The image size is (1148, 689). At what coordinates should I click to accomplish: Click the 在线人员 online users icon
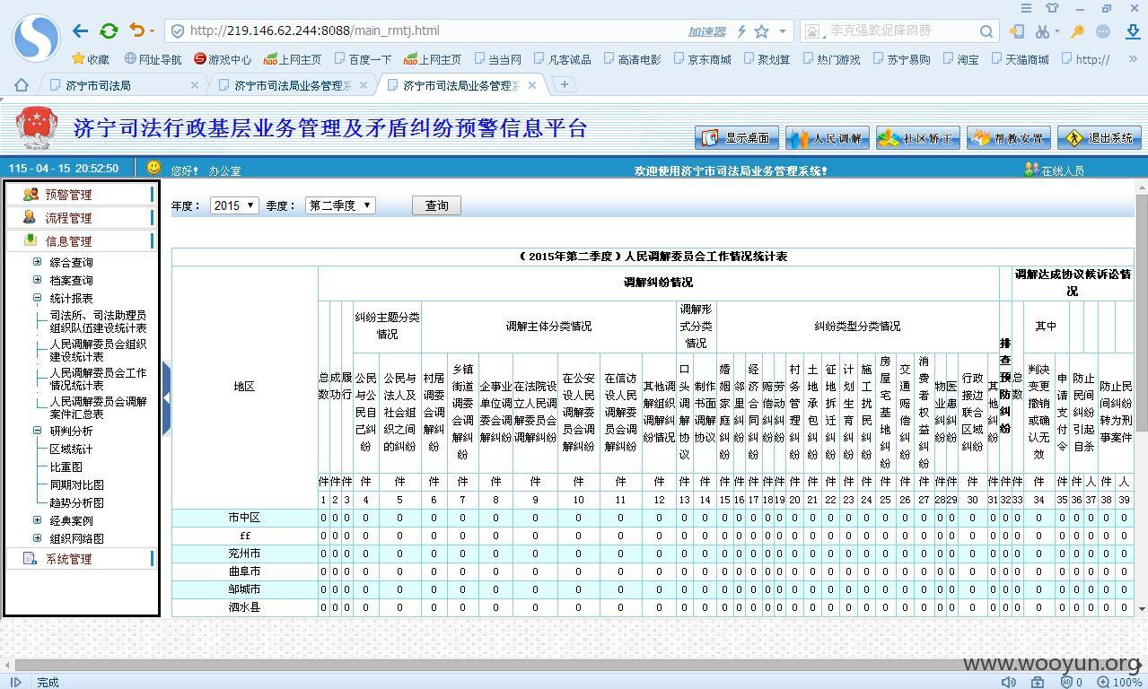[1030, 169]
